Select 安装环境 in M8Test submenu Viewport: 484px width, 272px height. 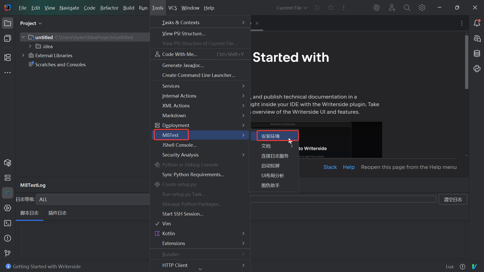pos(274,136)
